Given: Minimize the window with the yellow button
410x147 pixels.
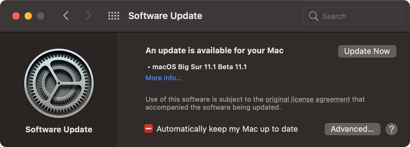Looking at the screenshot, I should point(28,16).
